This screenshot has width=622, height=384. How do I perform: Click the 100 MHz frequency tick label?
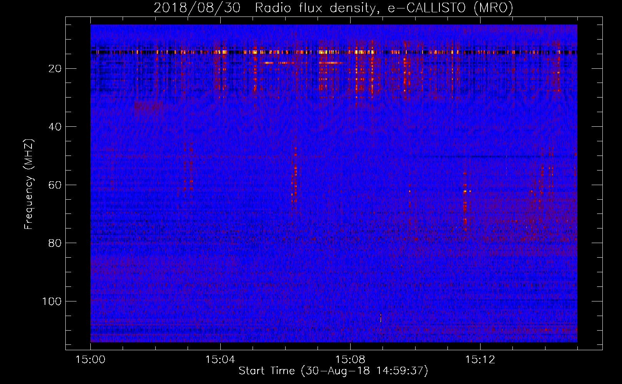52,301
